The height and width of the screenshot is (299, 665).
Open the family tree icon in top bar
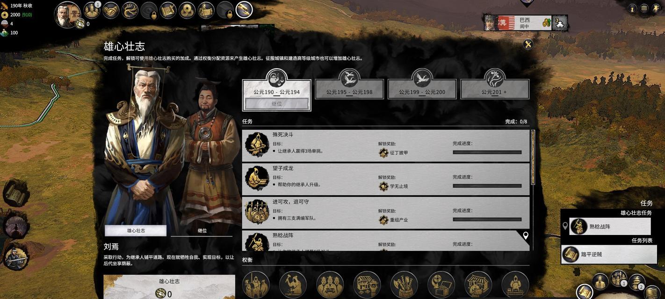click(x=130, y=10)
